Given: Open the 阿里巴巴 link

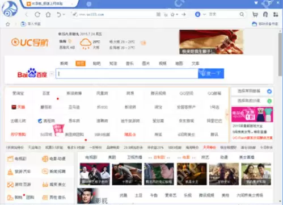Looking at the screenshot, I should tap(214, 121).
